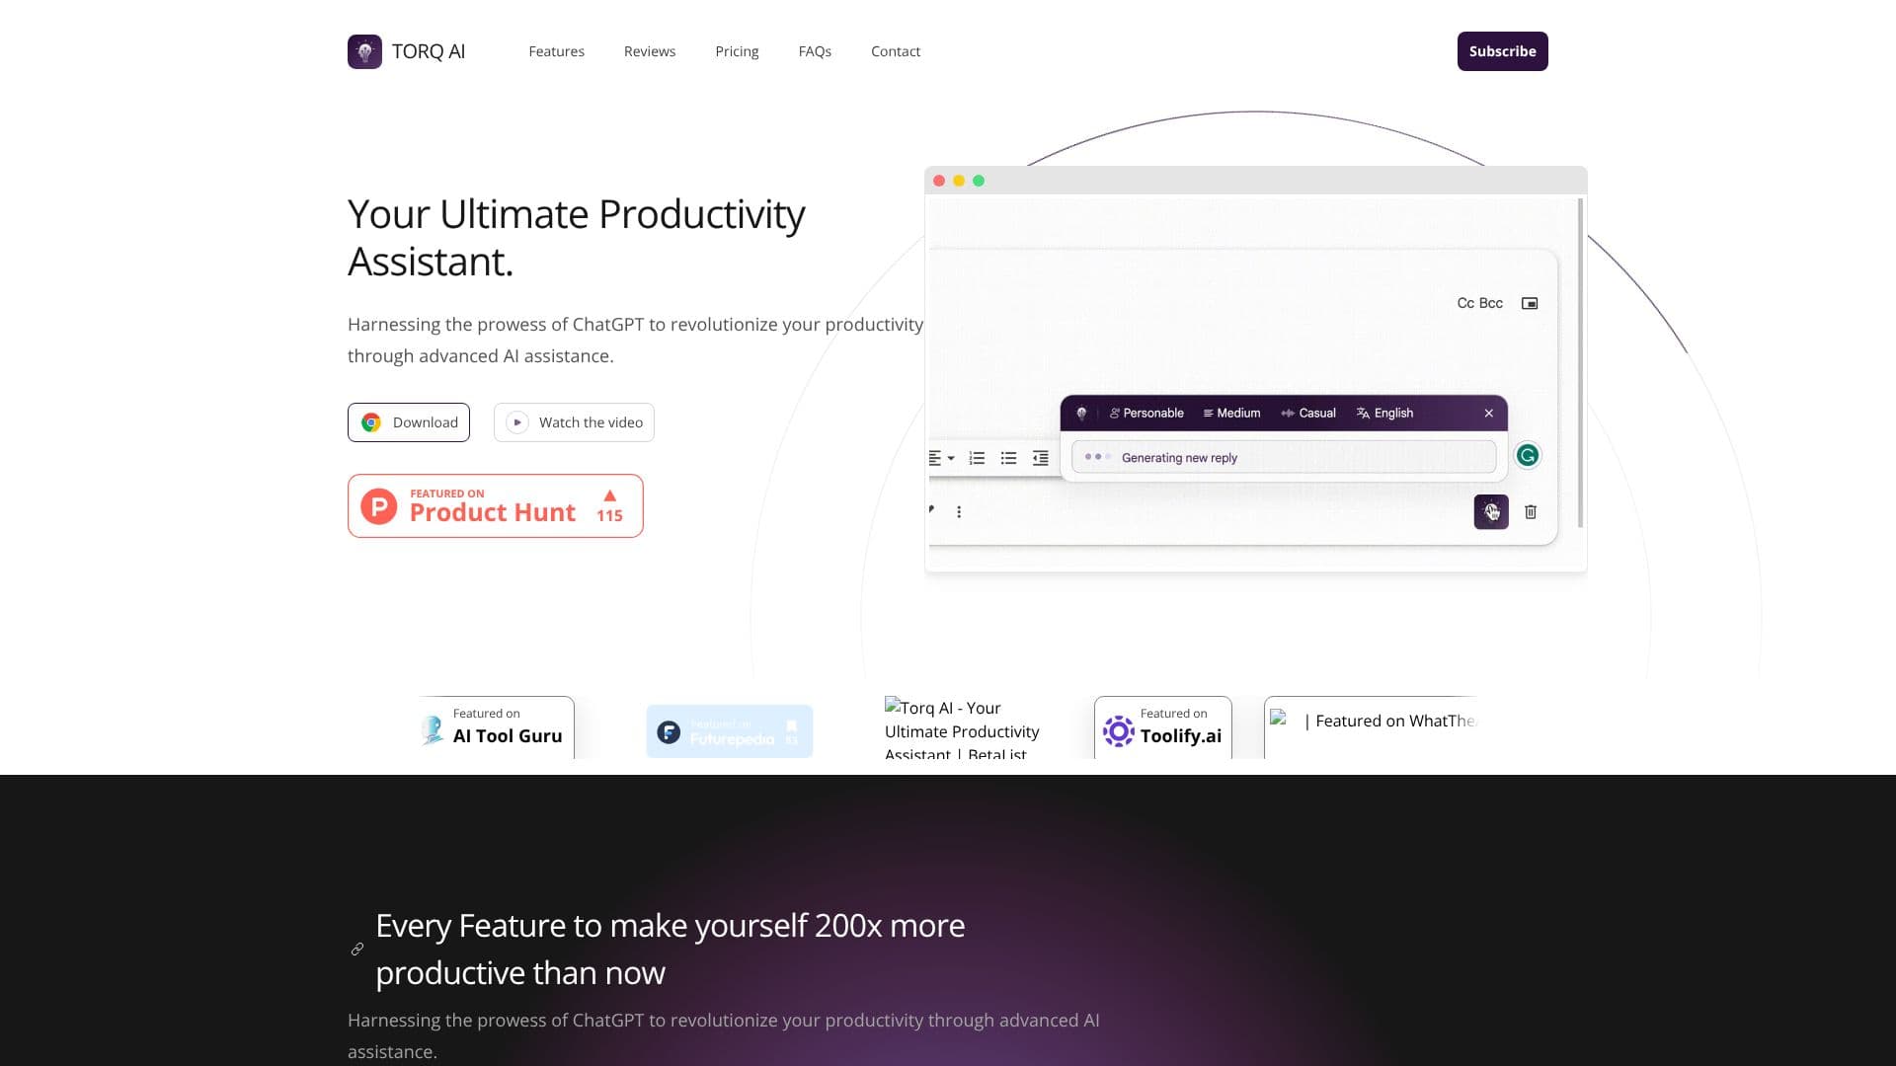Click the picture-in-picture icon near Cc Bcc
1896x1066 pixels.
coord(1530,303)
